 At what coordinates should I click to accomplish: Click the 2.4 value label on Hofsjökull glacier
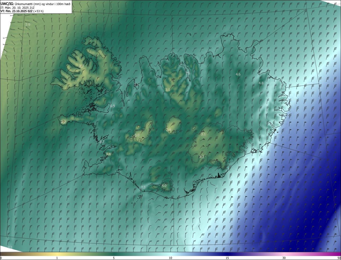169,130
